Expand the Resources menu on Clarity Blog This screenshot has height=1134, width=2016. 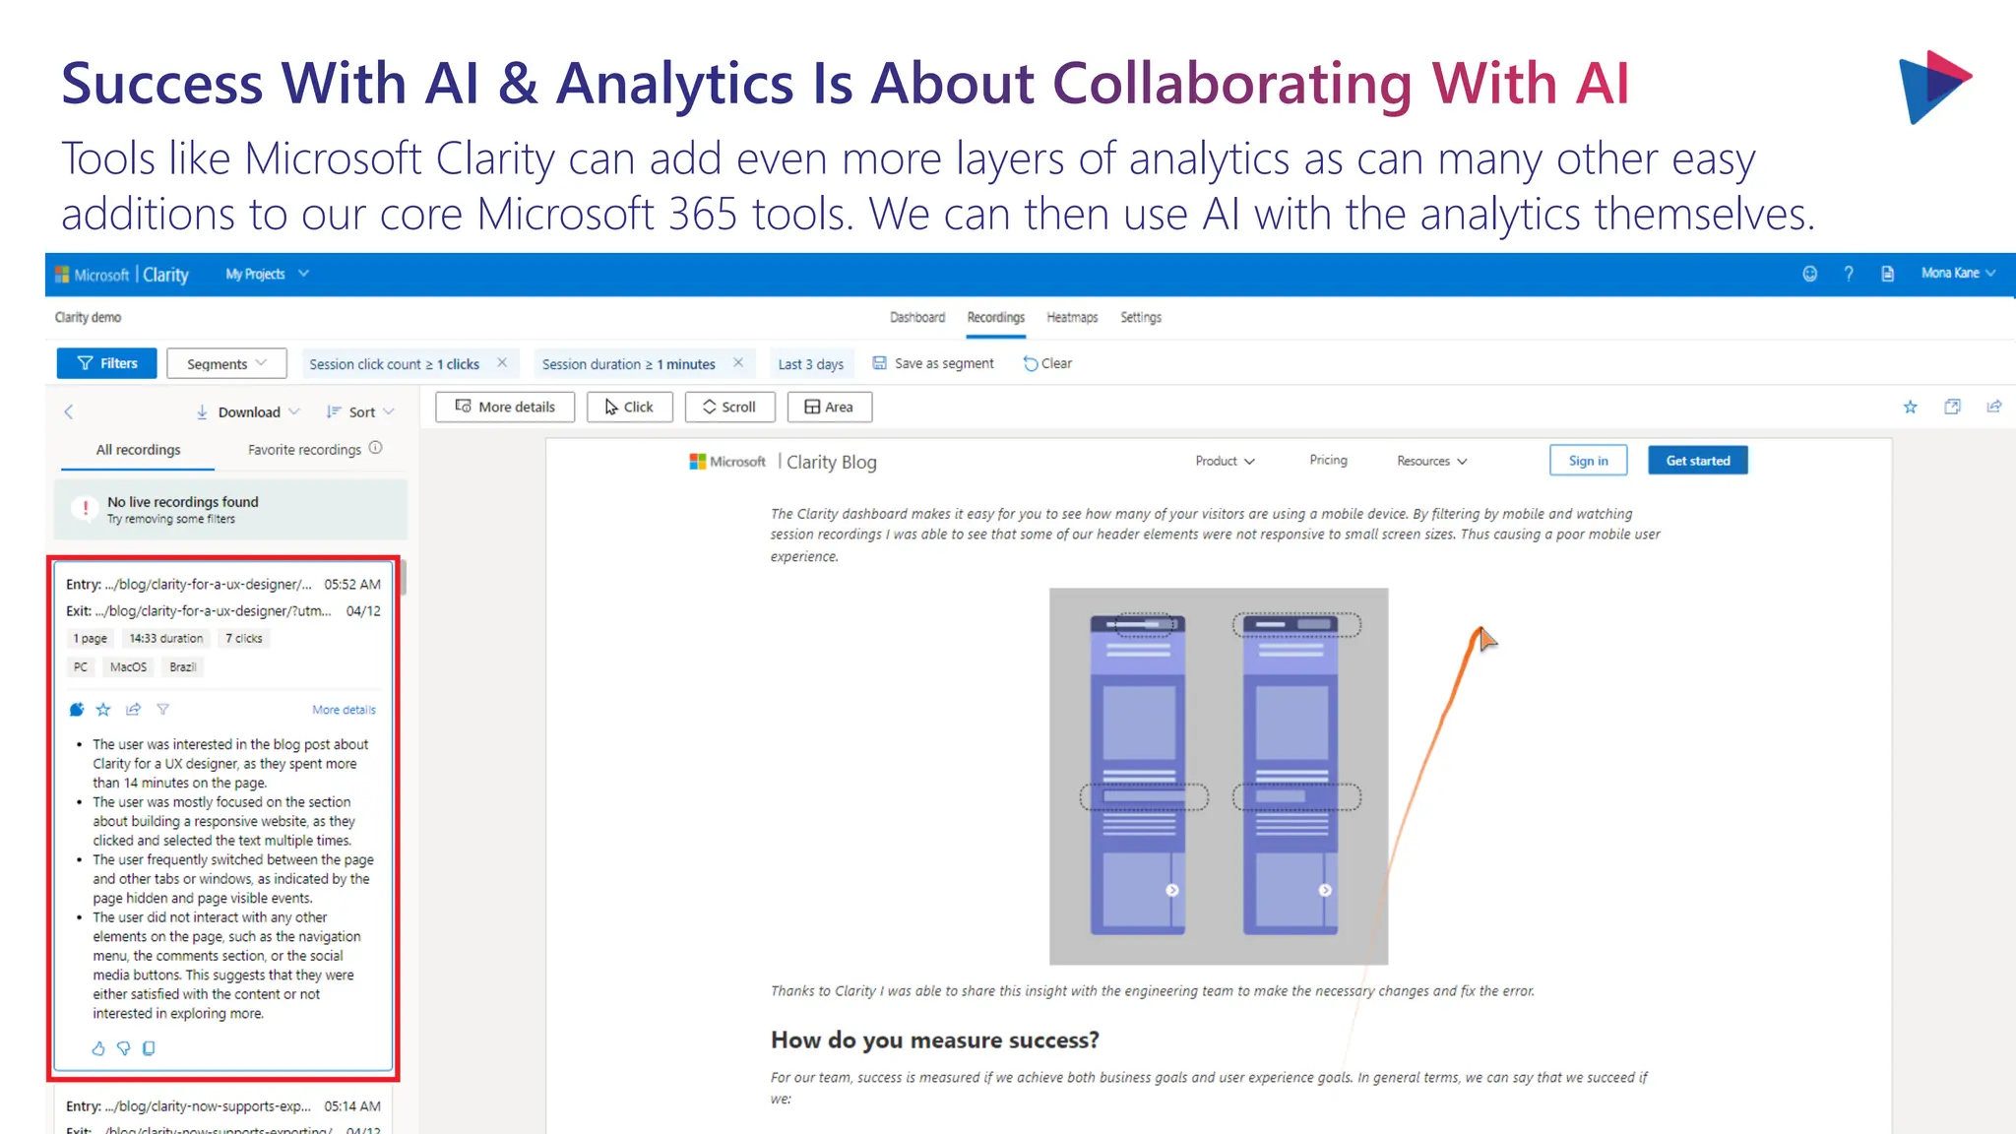[x=1431, y=461]
